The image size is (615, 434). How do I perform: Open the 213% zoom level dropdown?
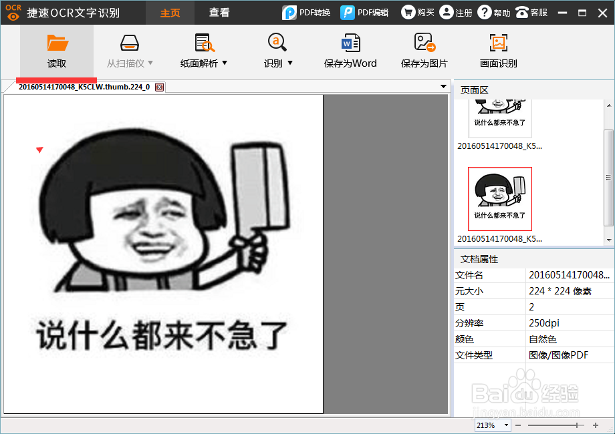pos(506,425)
